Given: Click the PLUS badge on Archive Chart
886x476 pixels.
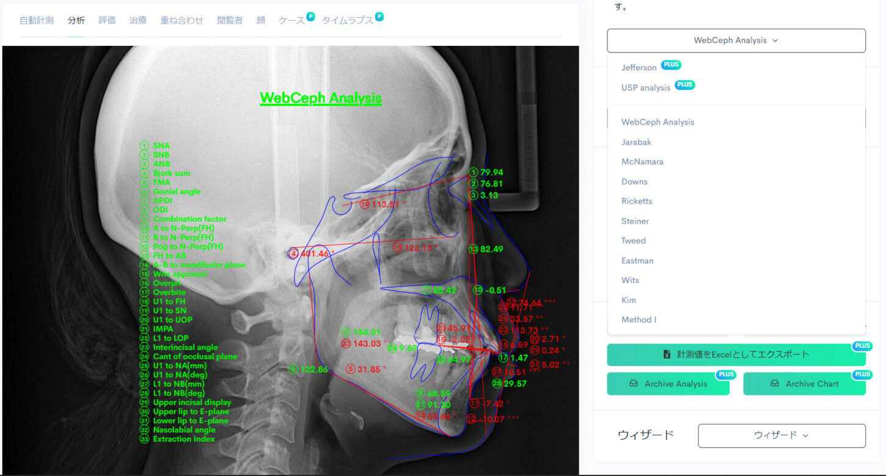Looking at the screenshot, I should pos(863,375).
